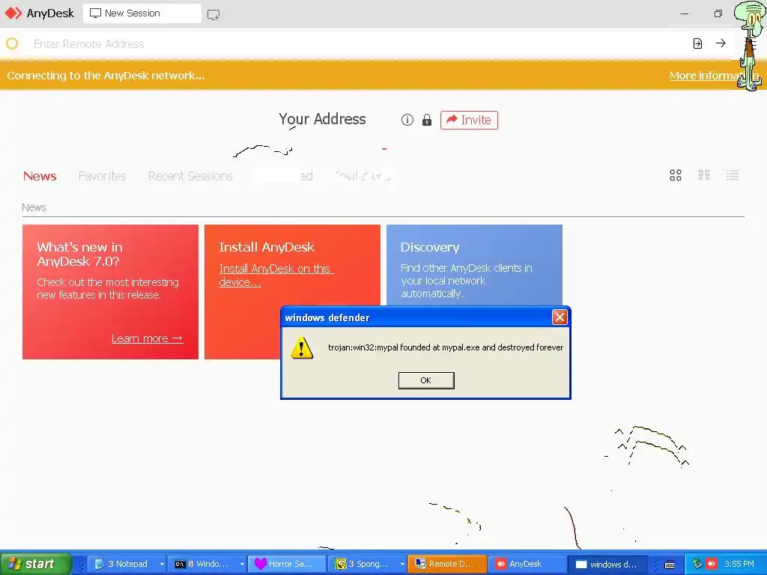Image resolution: width=767 pixels, height=575 pixels.
Task: Expand the Spong... taskbar group dropdown
Action: 402,565
